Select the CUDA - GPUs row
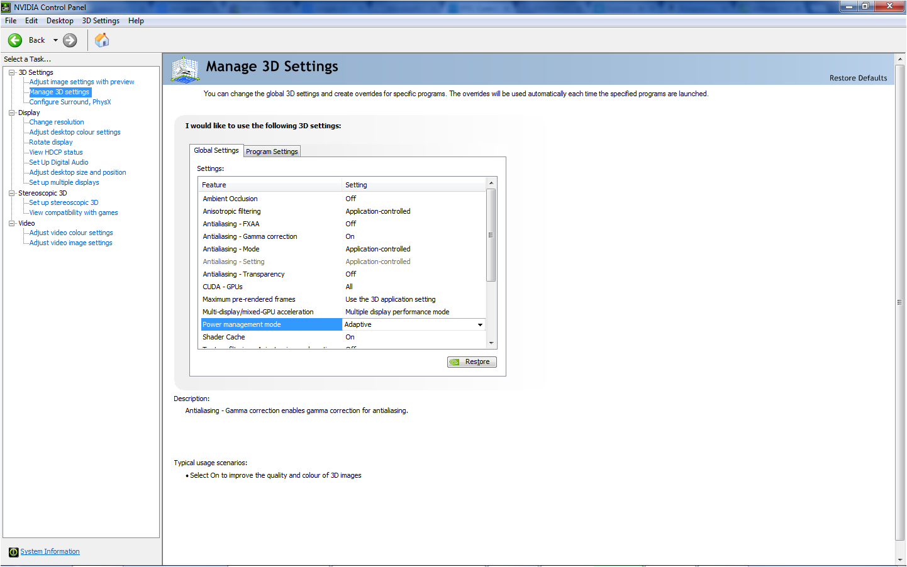This screenshot has height=567, width=907. tap(343, 287)
